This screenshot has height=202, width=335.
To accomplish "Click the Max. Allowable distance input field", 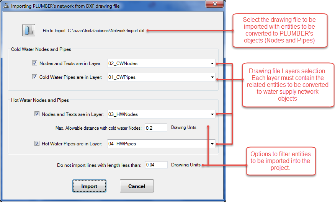I will point(156,128).
